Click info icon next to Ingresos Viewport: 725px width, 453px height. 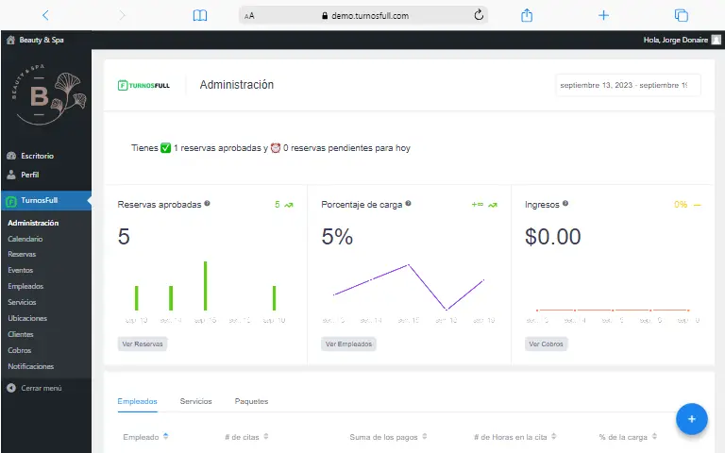point(565,204)
